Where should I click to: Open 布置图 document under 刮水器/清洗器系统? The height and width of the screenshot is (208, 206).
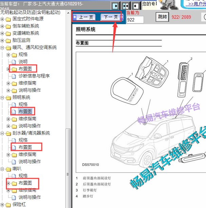[x=25, y=147]
